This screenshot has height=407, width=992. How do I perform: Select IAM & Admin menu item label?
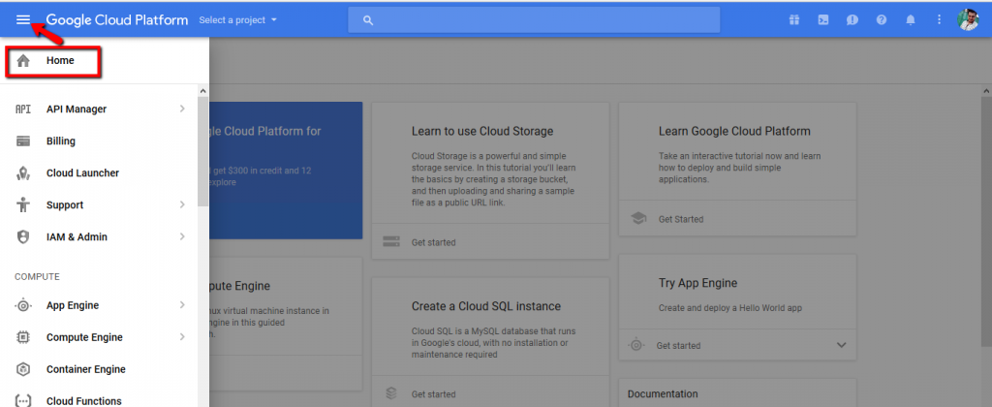[77, 236]
